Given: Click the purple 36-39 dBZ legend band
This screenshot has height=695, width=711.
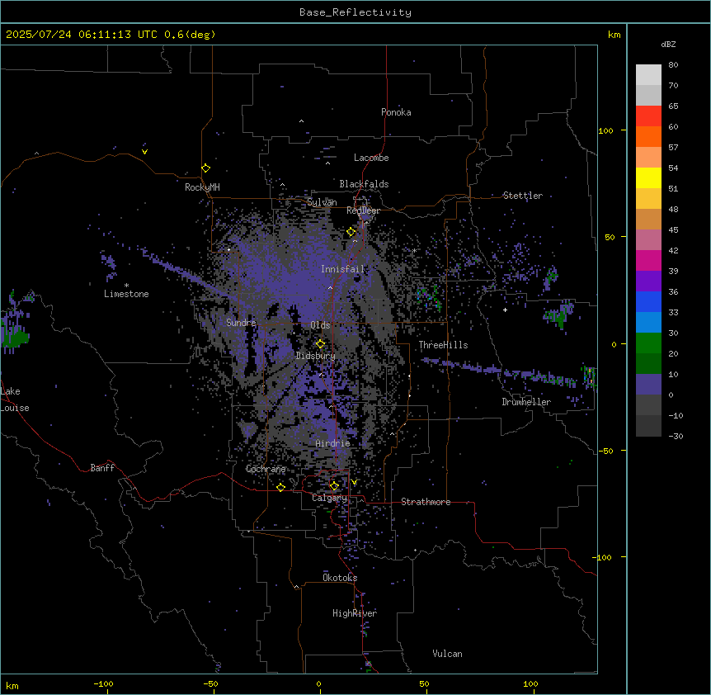Looking at the screenshot, I should click(x=648, y=281).
